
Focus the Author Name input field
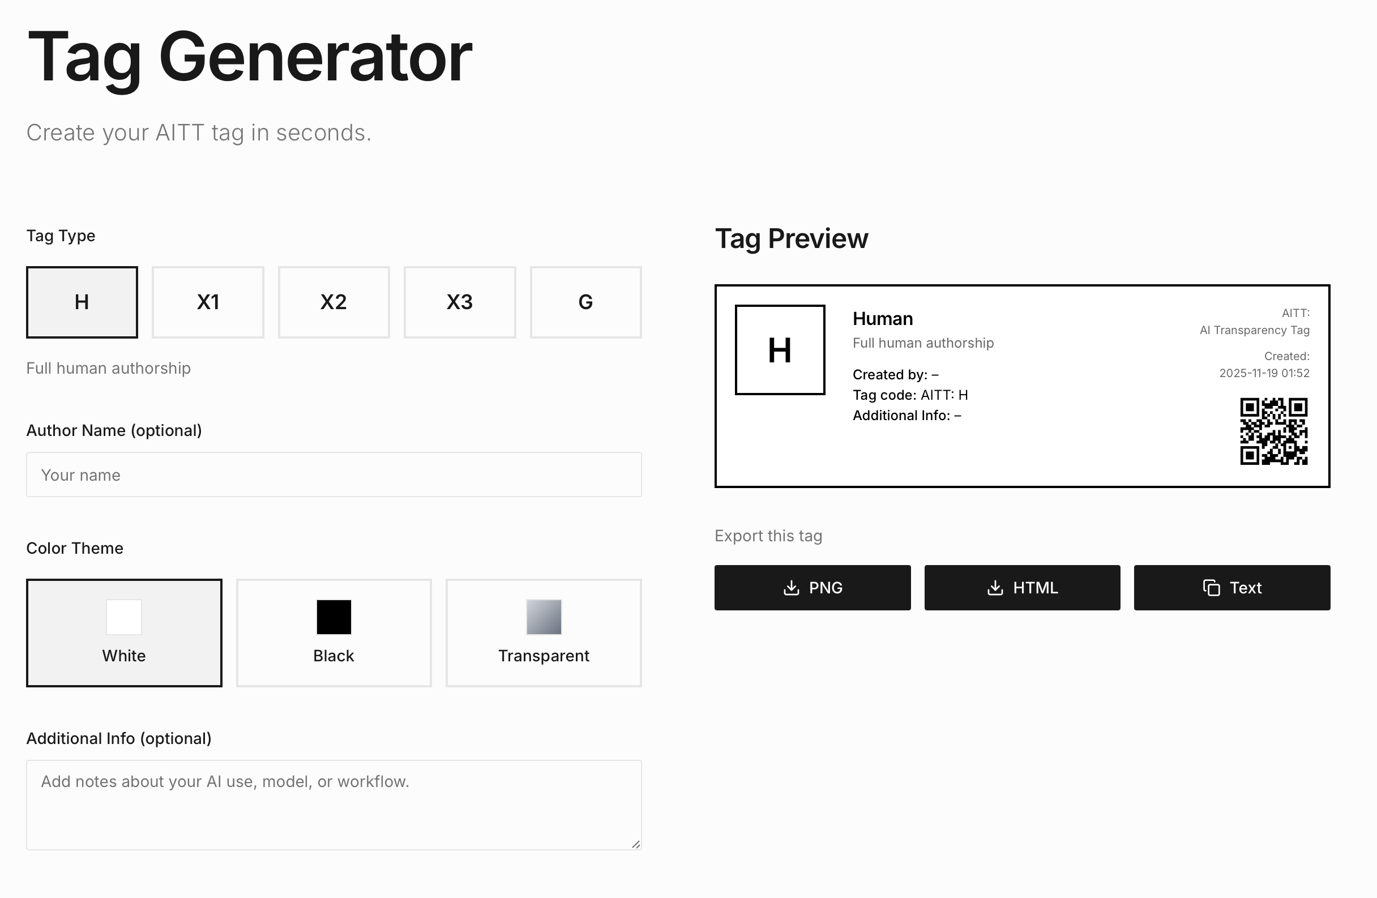334,474
